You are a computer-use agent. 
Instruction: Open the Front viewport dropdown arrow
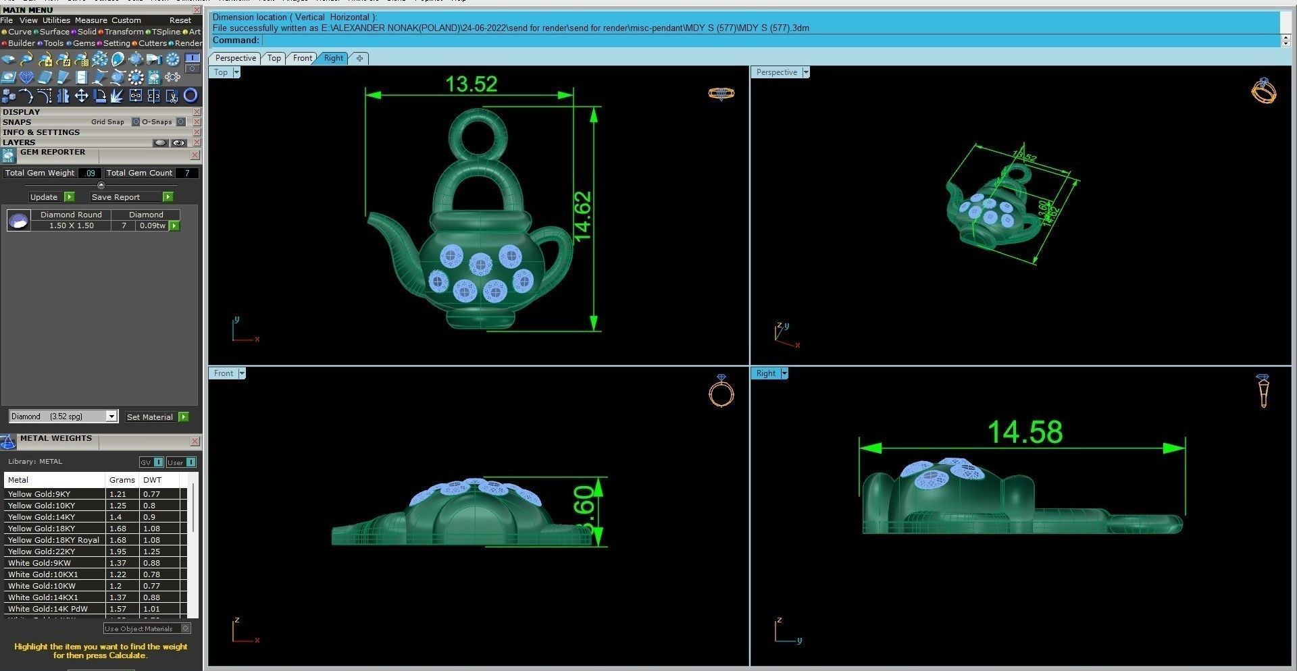click(x=242, y=373)
